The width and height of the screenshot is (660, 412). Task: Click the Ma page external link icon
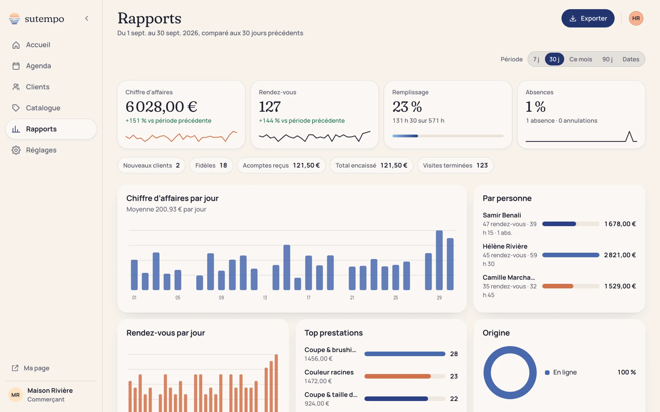[x=15, y=368]
